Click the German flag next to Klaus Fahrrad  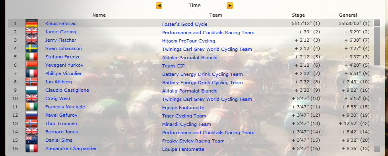[x=32, y=23]
